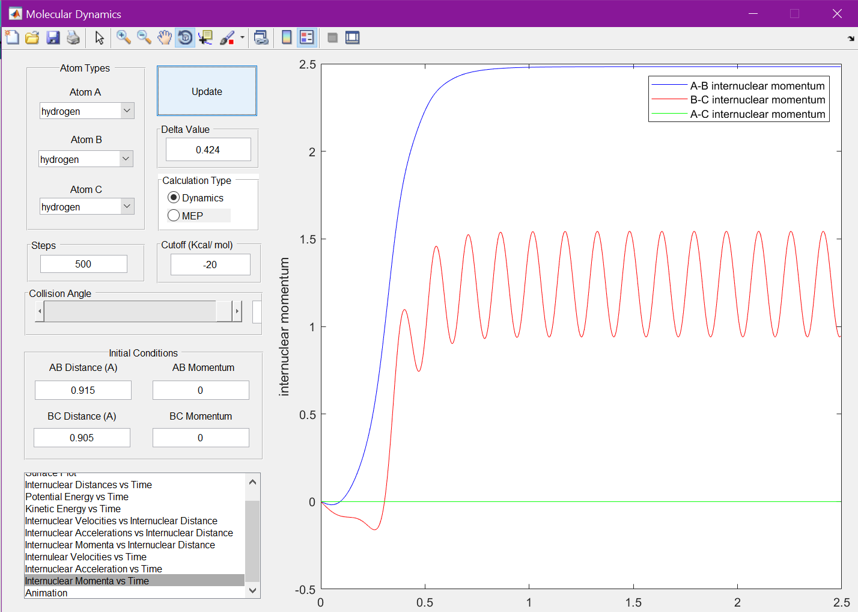The image size is (858, 612).
Task: Select the Zoom In magnifier tool
Action: pos(124,38)
